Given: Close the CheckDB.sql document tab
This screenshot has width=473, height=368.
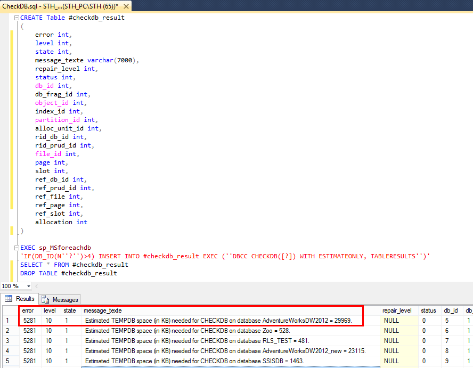Looking at the screenshot, I should coord(125,6).
